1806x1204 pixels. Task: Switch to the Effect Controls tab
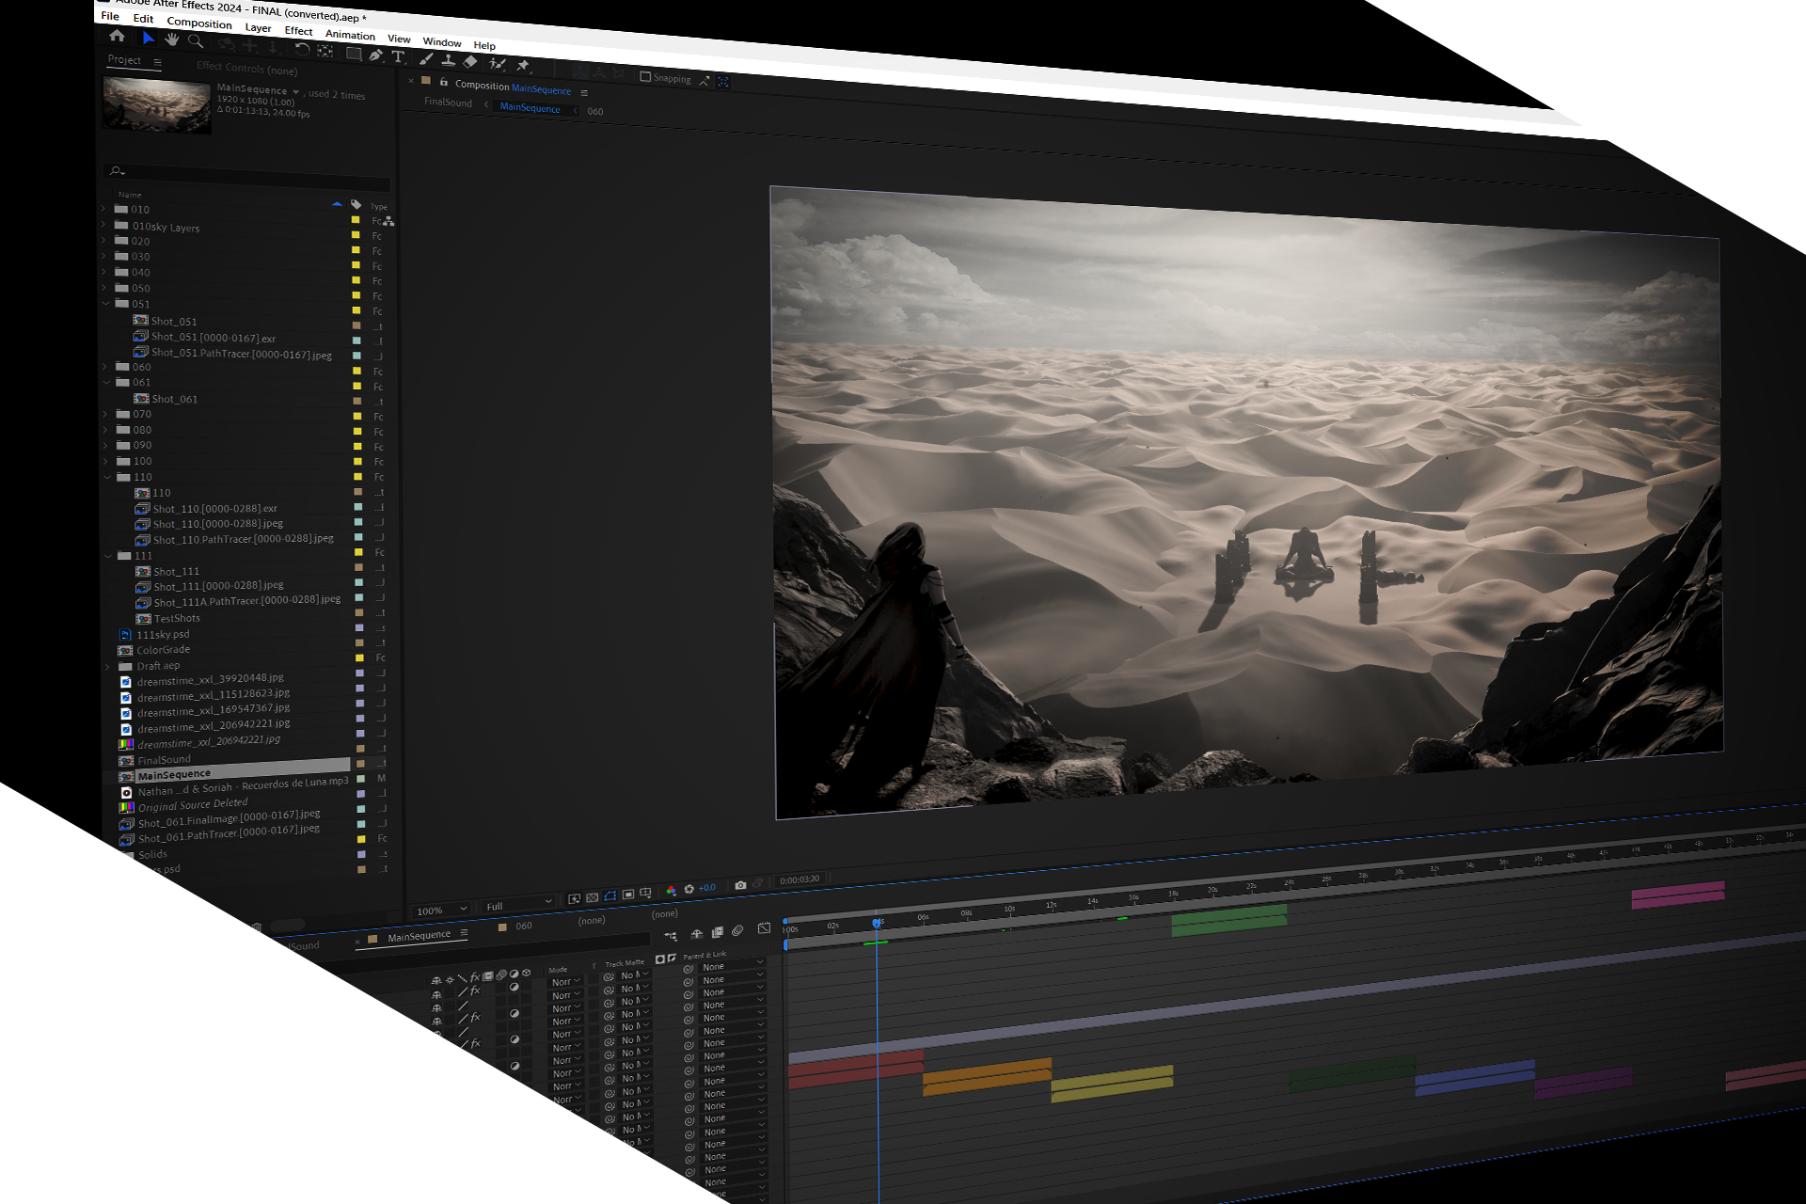pyautogui.click(x=246, y=69)
